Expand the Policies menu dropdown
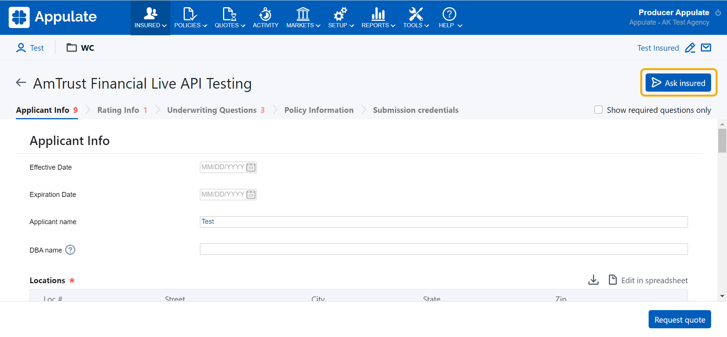This screenshot has height=337, width=727. coord(190,18)
